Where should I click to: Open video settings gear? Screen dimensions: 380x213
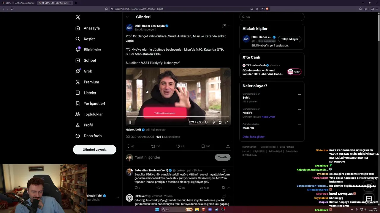(x=213, y=122)
